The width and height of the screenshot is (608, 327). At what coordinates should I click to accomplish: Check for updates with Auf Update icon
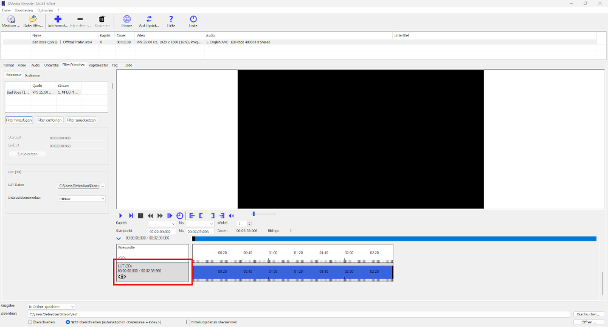149,19
